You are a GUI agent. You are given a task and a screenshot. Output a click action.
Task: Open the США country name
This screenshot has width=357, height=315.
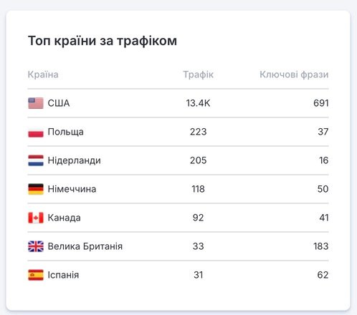59,103
